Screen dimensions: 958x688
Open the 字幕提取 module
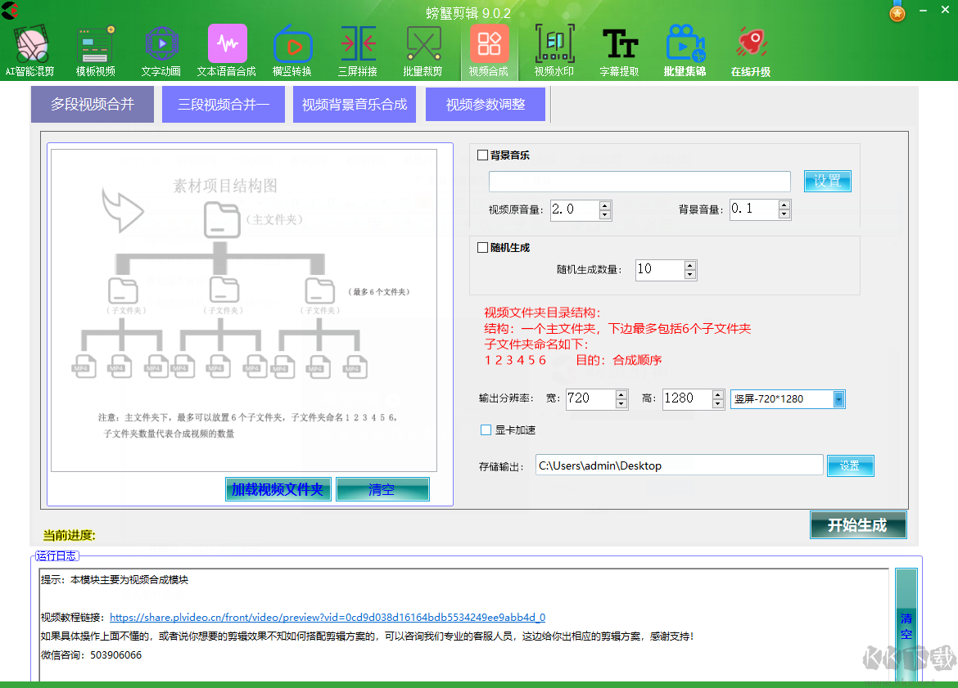(x=620, y=45)
